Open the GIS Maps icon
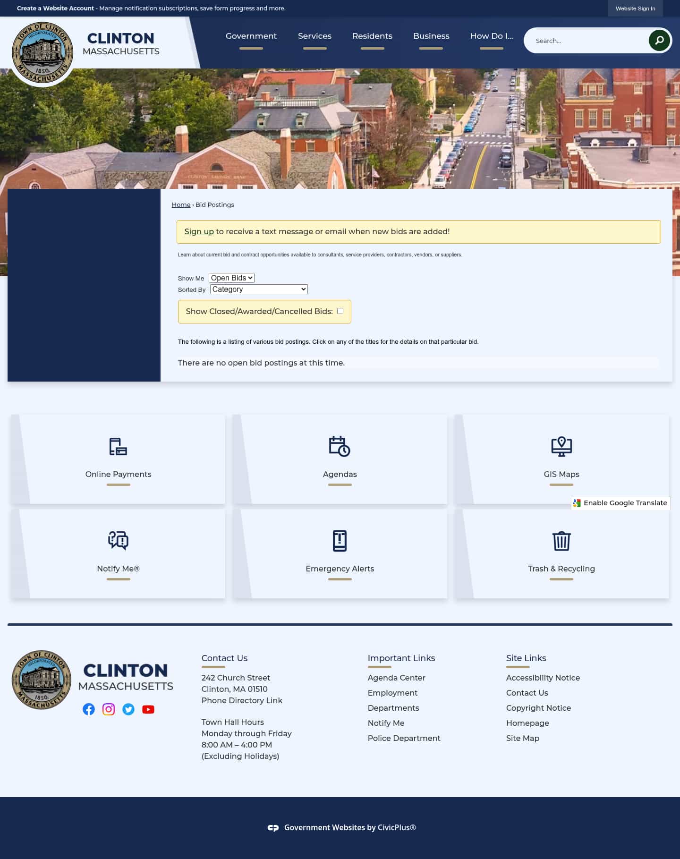Screen dimensions: 680x859 click(x=561, y=446)
